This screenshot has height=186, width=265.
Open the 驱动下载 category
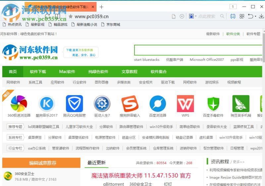pos(168,82)
